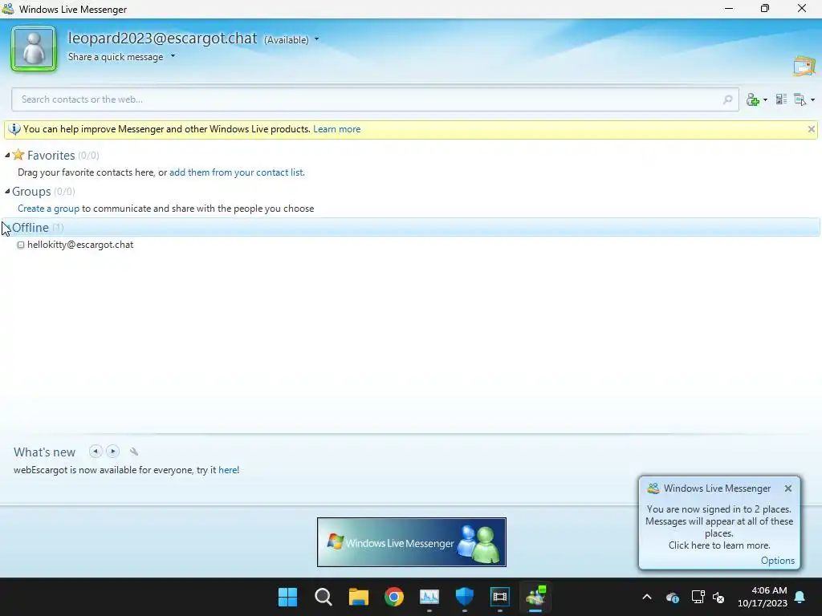Click hellokitty offline status icon
The image size is (822, 616).
tap(21, 245)
